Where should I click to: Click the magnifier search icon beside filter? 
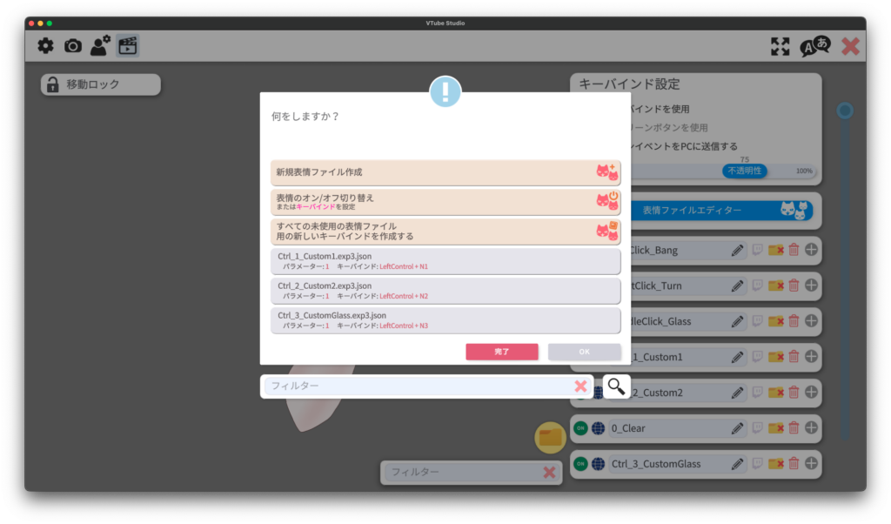coord(616,386)
